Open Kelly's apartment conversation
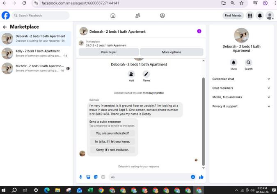Viewport: 277px width, 194px height. point(36,53)
